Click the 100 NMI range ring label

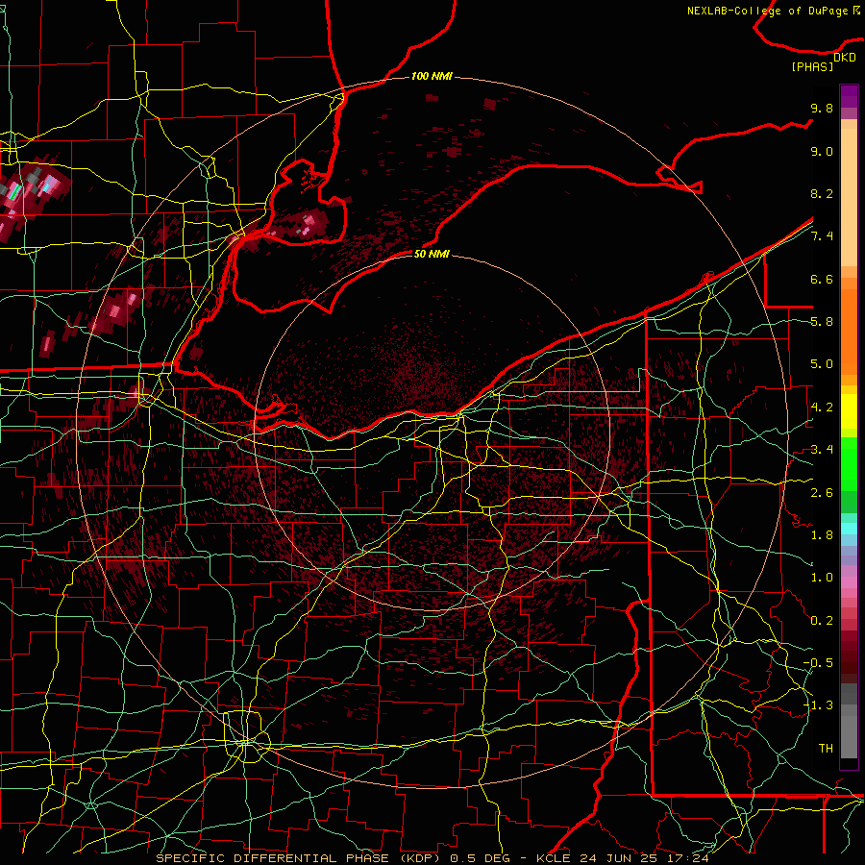pyautogui.click(x=432, y=76)
